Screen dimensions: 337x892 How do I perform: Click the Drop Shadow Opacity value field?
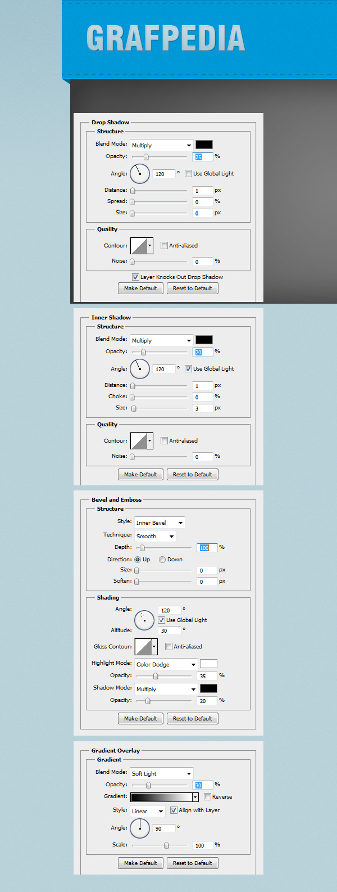click(x=203, y=157)
